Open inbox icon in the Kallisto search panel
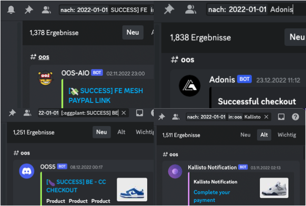This screenshot has width=306, height=206. coord(281,117)
